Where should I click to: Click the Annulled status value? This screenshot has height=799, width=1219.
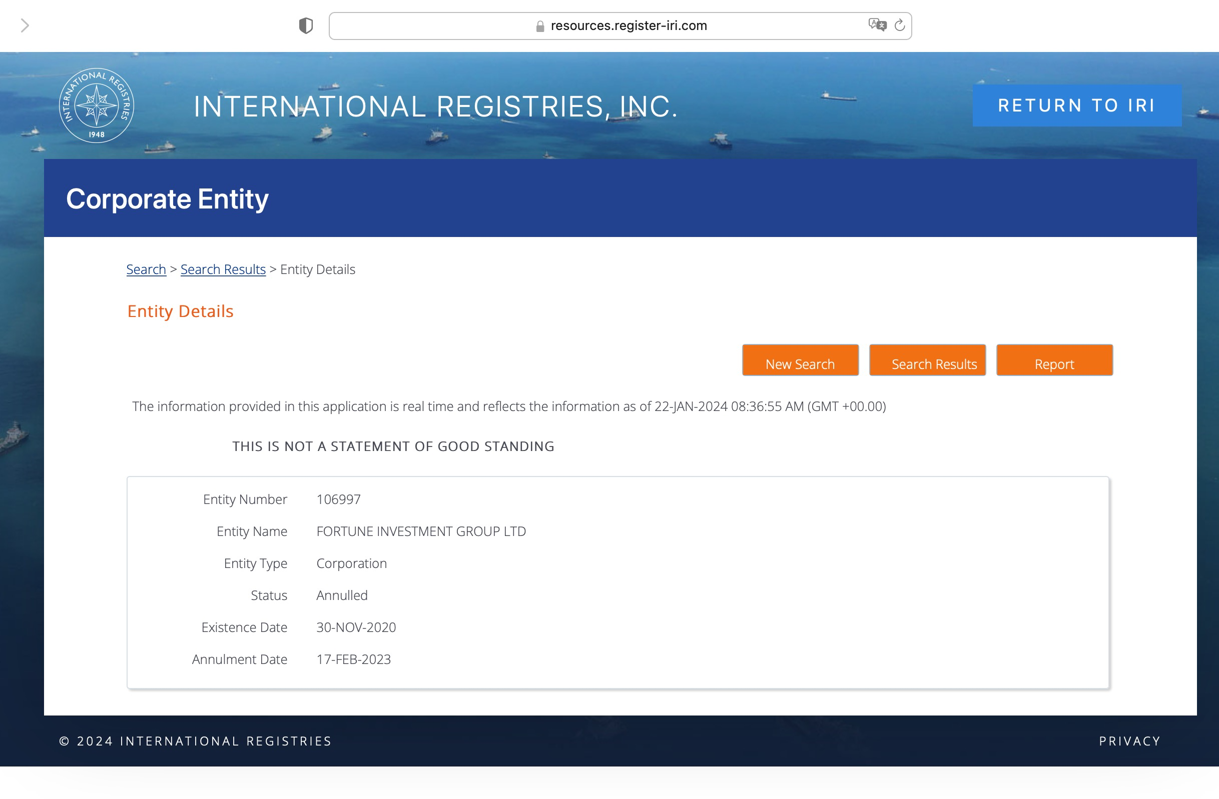point(342,595)
